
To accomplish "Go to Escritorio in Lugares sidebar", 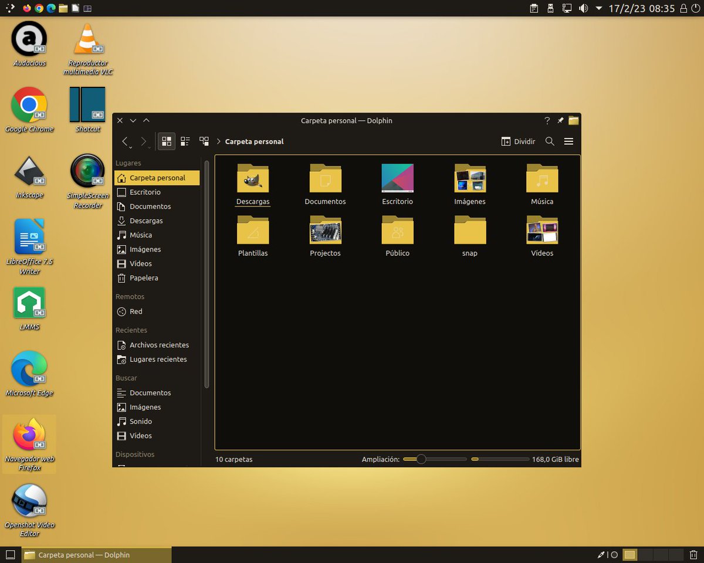I will [x=157, y=192].
